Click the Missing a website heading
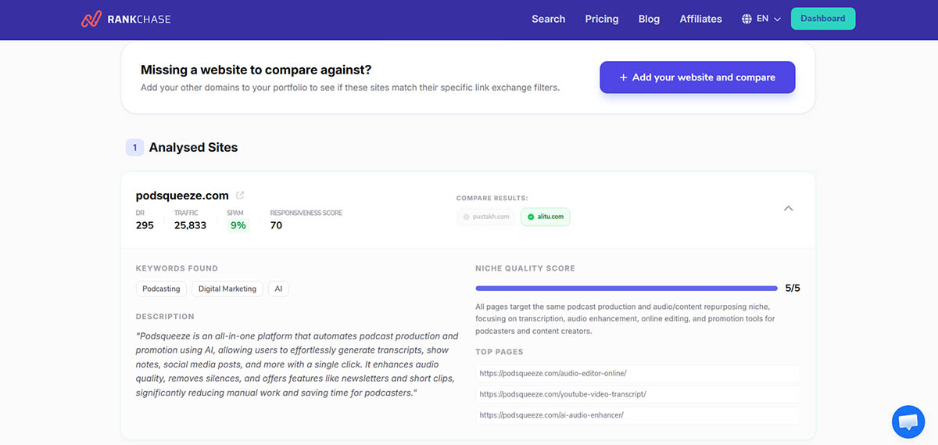The height and width of the screenshot is (445, 938). point(256,70)
